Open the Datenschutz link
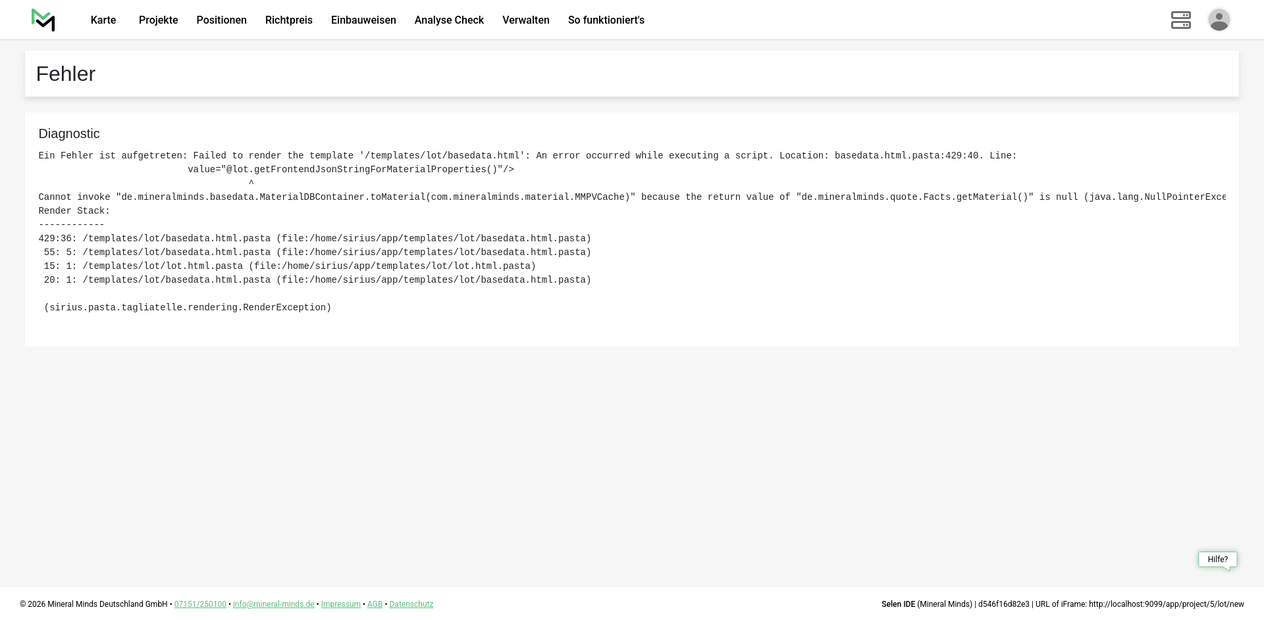 pos(411,604)
